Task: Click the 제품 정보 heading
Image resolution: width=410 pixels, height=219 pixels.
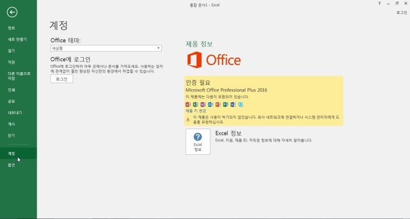Action: click(199, 44)
